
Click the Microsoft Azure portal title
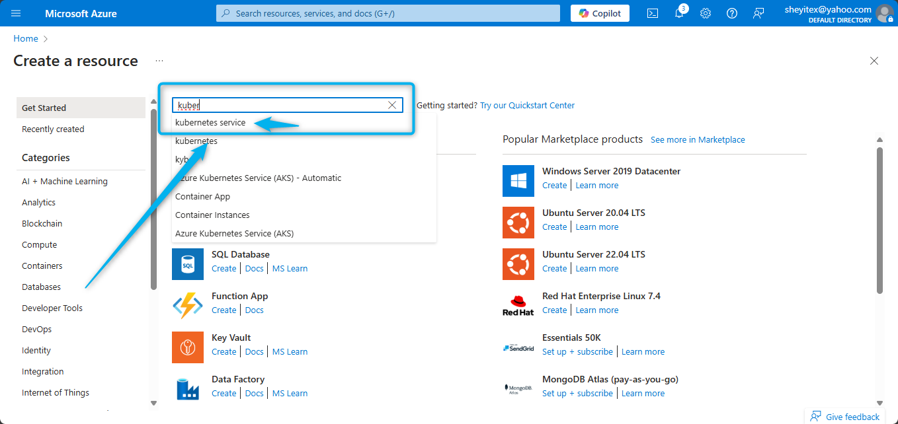[81, 13]
